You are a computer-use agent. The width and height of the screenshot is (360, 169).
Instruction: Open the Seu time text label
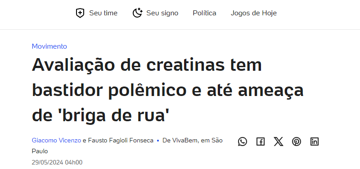(103, 13)
